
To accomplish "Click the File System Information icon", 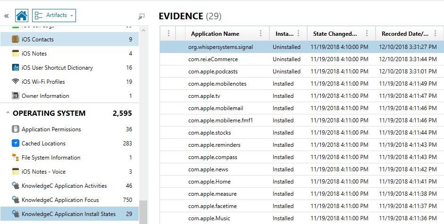I will coord(15,157).
